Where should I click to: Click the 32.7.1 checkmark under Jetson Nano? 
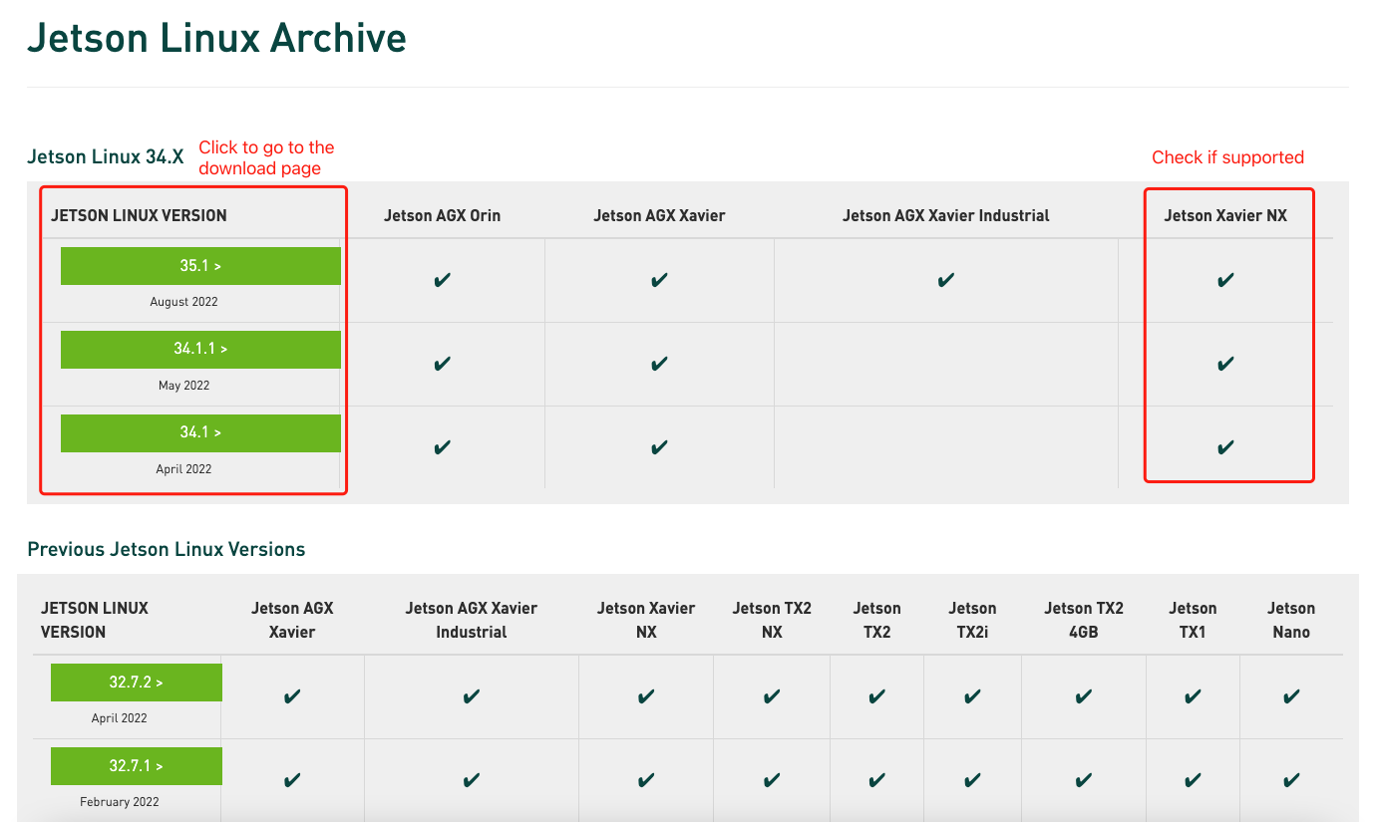click(1291, 780)
